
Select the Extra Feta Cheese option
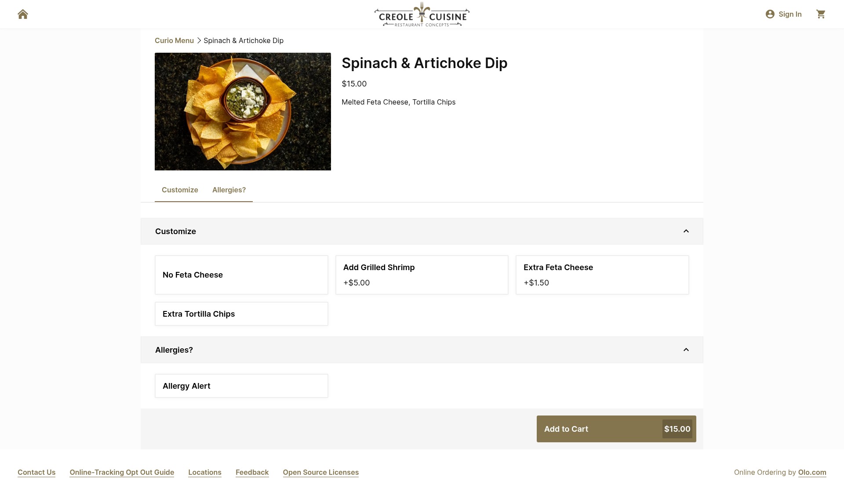coord(602,275)
